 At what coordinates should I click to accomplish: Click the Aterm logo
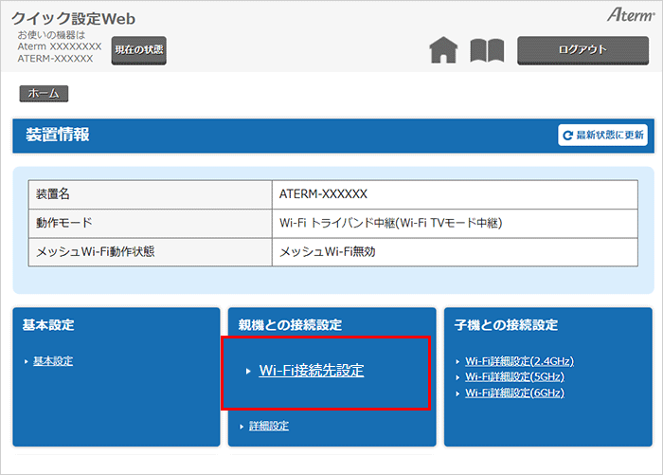pyautogui.click(x=626, y=17)
